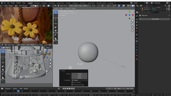Screen dimensions: 171x96
Task: Select the Annotate tool in main viewport
Action: click(x=56, y=35)
